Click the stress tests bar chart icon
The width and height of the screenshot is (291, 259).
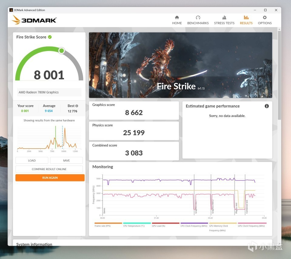[x=224, y=18]
